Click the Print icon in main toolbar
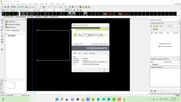 coord(15,7)
